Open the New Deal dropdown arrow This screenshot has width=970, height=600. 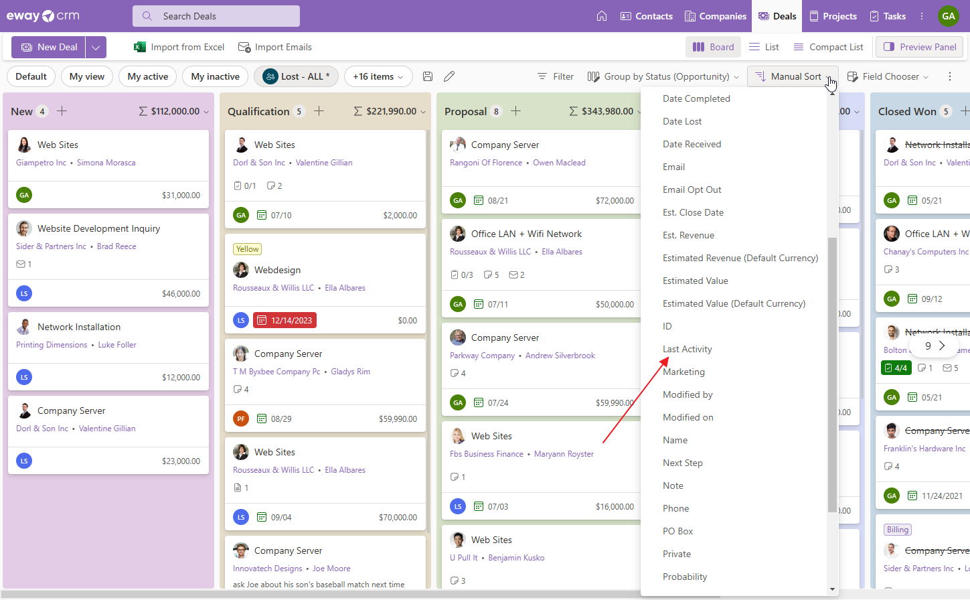point(96,47)
